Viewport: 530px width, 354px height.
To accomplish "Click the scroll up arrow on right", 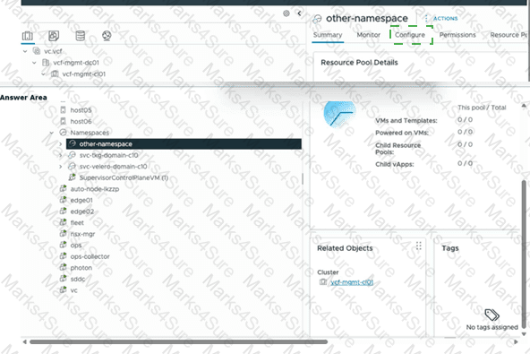I will click(x=524, y=106).
